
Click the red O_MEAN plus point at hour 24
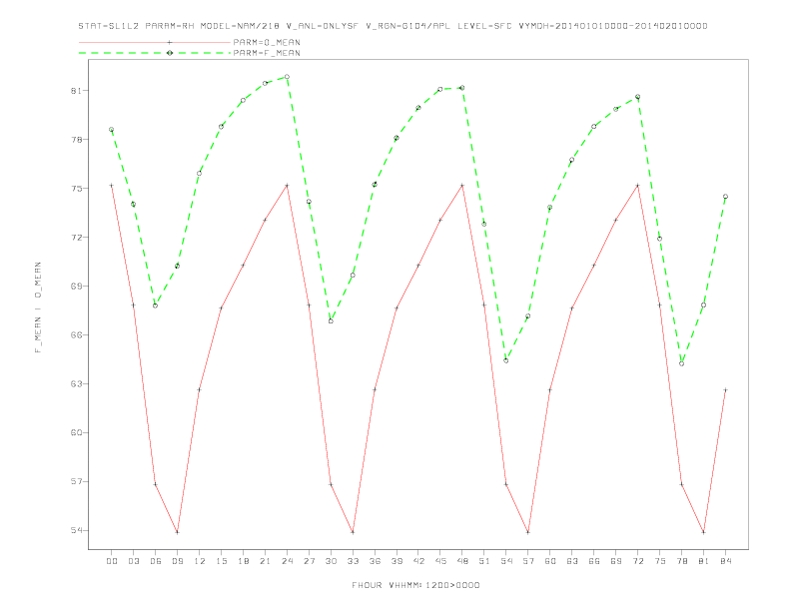(287, 186)
